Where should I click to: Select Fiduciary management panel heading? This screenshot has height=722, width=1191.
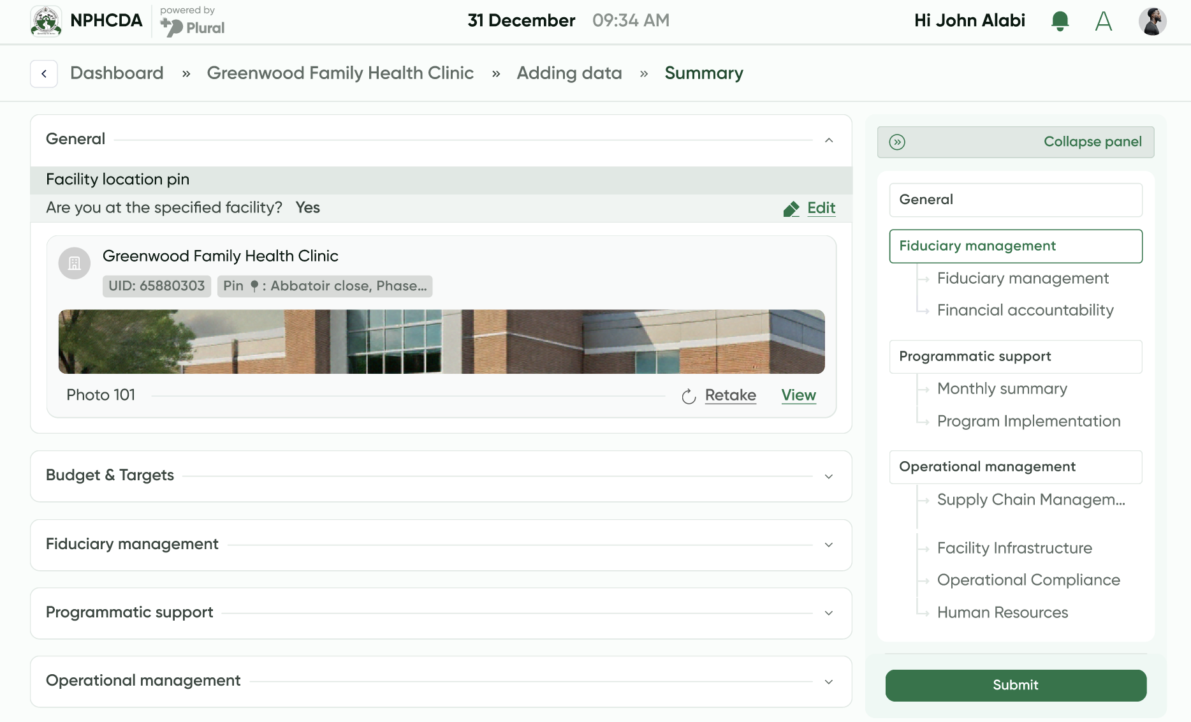point(1016,246)
